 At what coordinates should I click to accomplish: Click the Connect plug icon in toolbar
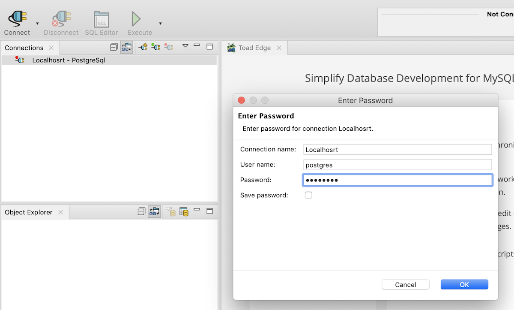pyautogui.click(x=17, y=18)
